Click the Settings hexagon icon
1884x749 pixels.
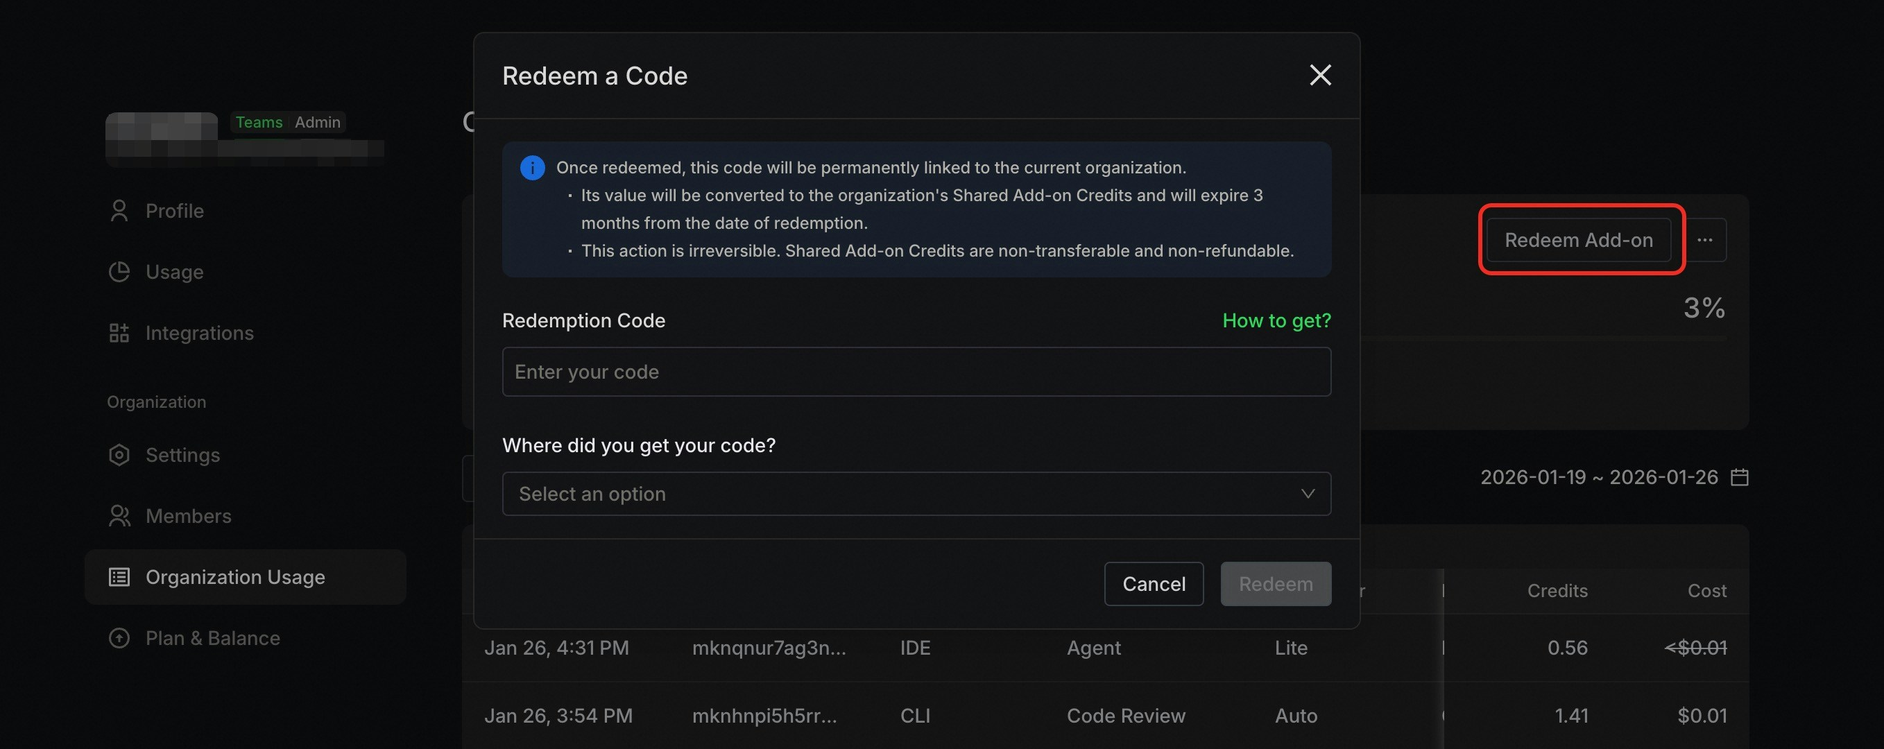(x=119, y=455)
